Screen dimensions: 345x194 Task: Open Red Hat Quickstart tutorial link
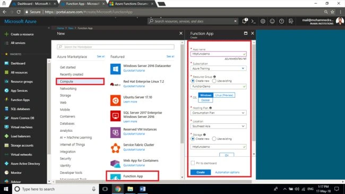coord(134,86)
